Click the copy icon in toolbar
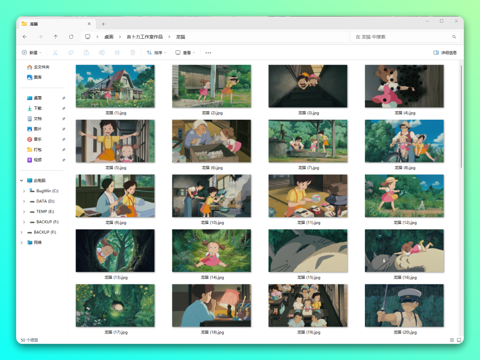The image size is (480, 360). click(71, 53)
